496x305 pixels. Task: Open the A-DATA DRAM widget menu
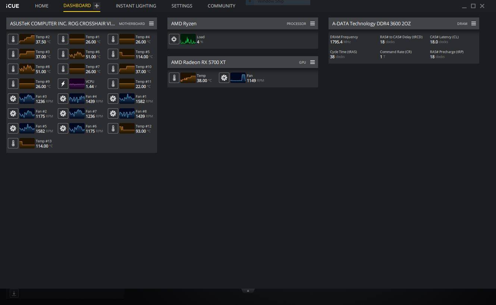[474, 23]
